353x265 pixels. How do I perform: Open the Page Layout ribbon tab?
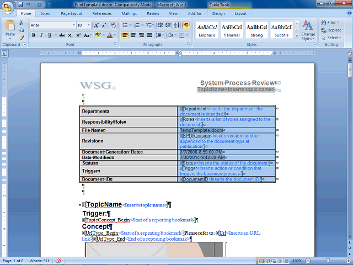pos(72,13)
